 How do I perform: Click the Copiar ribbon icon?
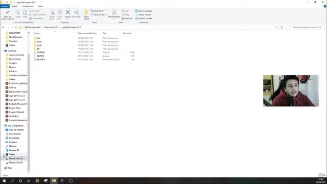tap(18, 13)
